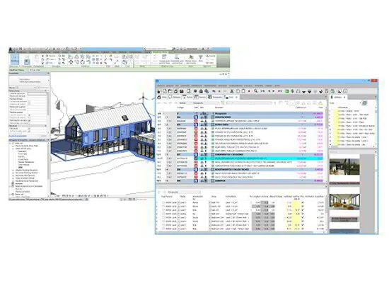Click the Paste clipboard icon in budget window toolbar
Screen dimensions: 389x283
243,91
